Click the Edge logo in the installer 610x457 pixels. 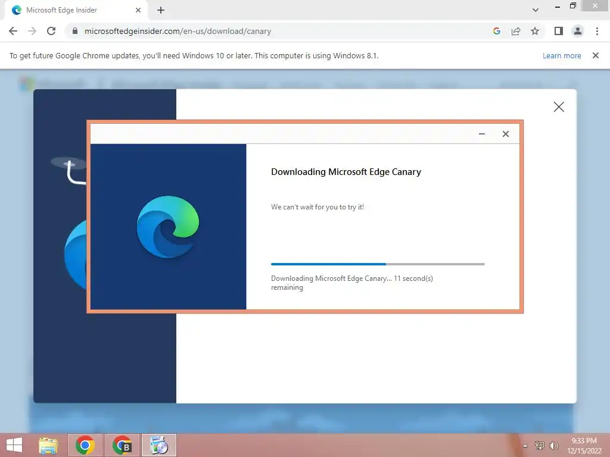(168, 227)
